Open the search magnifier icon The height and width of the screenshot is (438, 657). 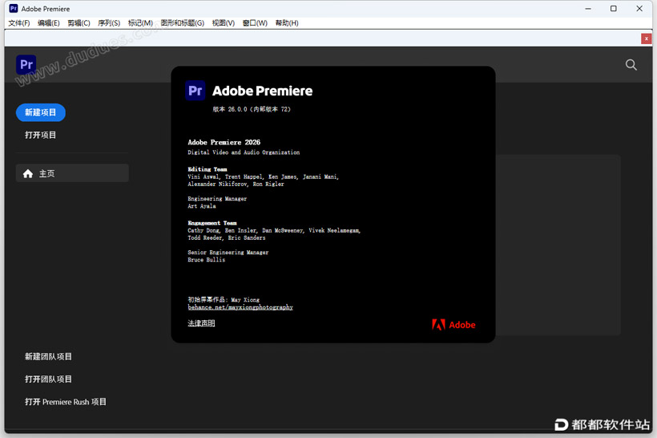(631, 65)
